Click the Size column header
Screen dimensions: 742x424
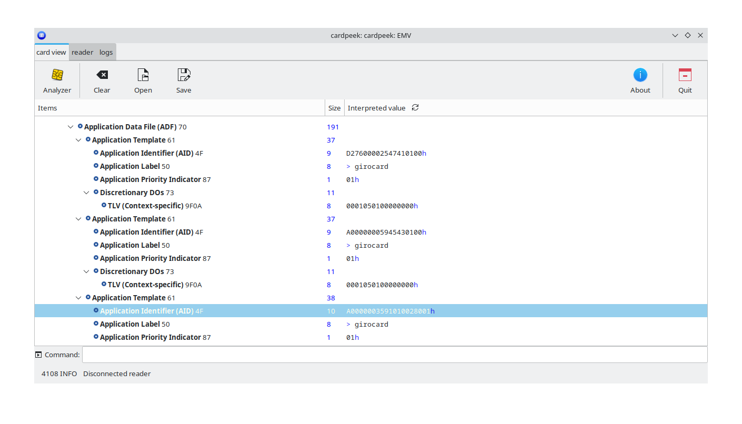(334, 108)
